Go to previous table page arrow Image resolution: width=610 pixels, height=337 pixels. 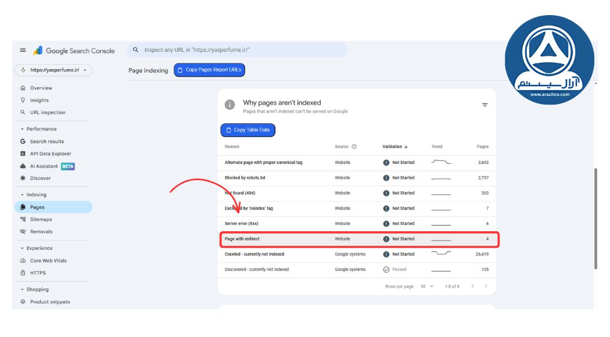pos(473,286)
